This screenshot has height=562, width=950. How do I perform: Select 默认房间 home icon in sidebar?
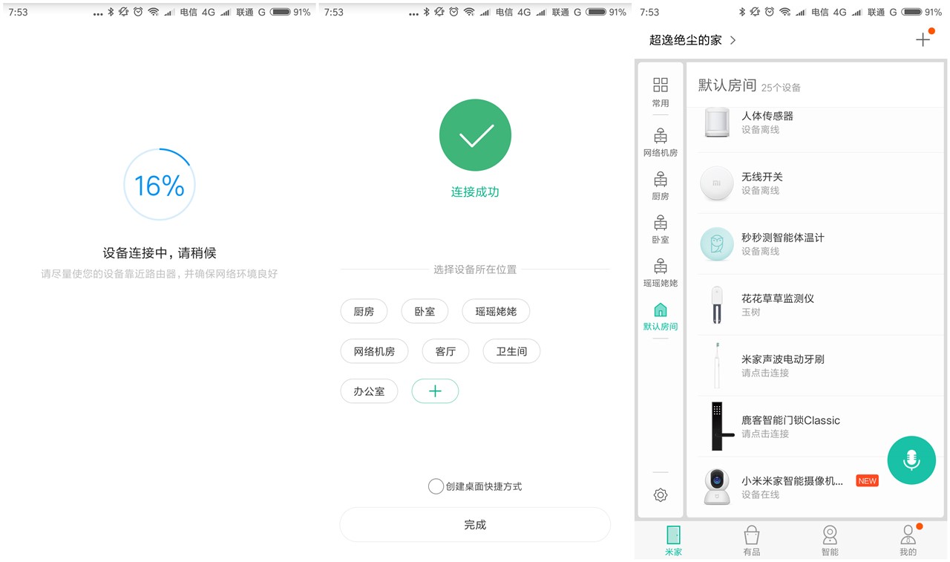tap(661, 310)
